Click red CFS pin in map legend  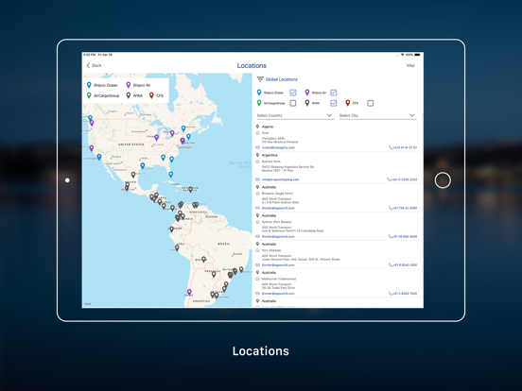click(x=151, y=95)
